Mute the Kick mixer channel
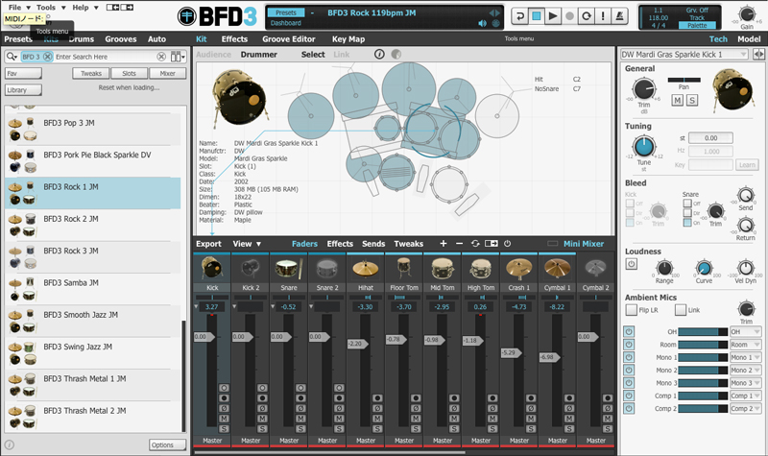 pos(224,419)
